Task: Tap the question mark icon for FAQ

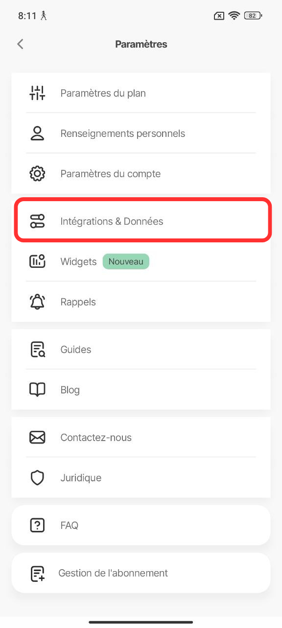Action: (37, 525)
